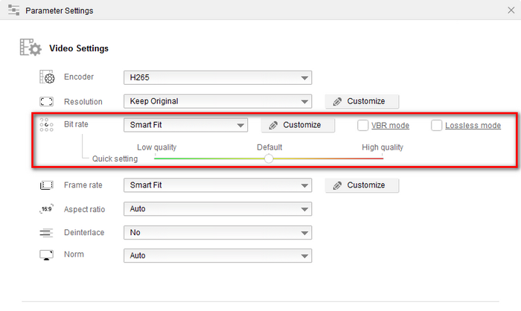Click the Frame rate film icon

pos(47,185)
